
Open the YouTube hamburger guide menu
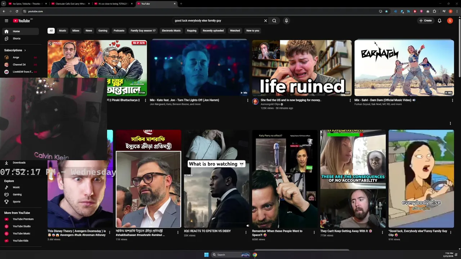click(6, 21)
